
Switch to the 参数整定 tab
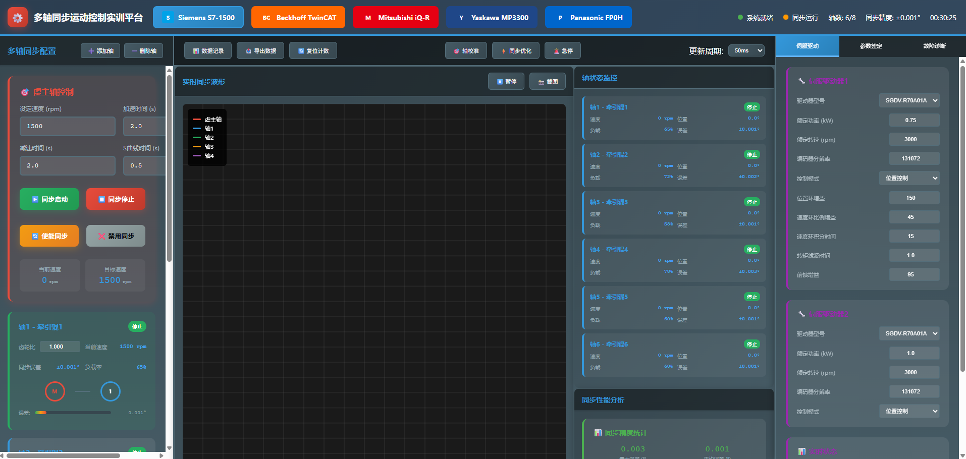[x=871, y=46]
